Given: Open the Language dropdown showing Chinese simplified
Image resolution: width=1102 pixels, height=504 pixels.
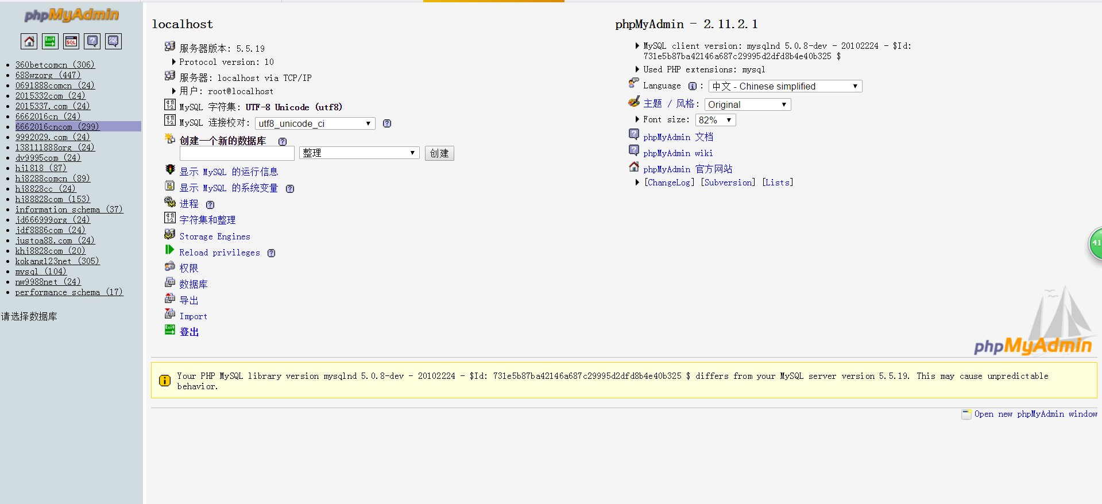Looking at the screenshot, I should [786, 86].
